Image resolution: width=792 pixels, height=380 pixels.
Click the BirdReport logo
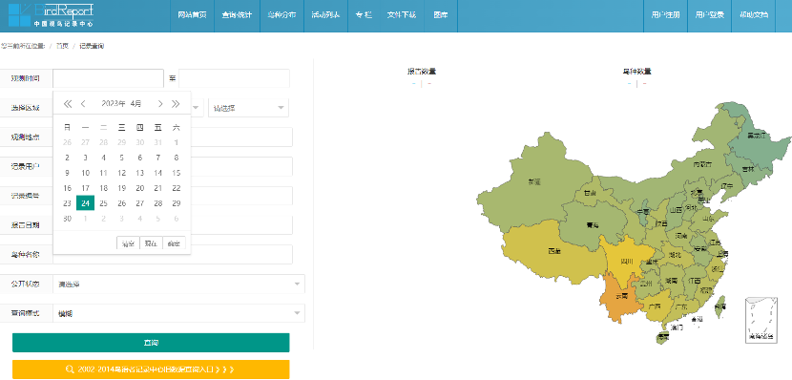(51, 15)
